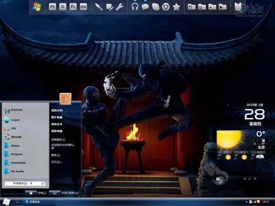Open Dreamweaver via the DW dock icon
This screenshot has height=206, width=275.
click(x=83, y=7)
